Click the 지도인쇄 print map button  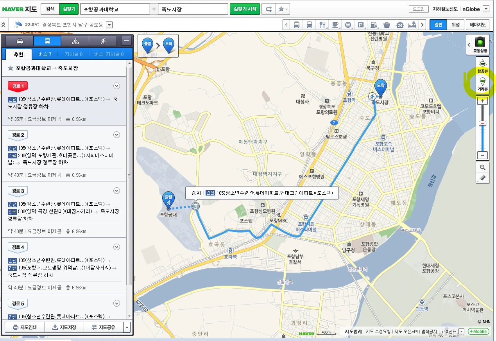tap(25, 327)
